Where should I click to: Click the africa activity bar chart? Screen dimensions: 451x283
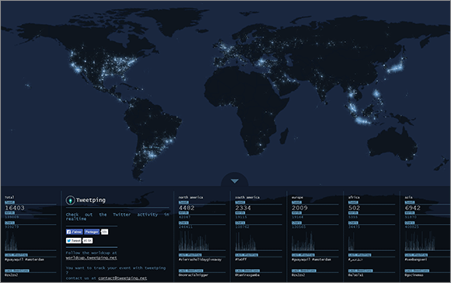[x=351, y=241]
